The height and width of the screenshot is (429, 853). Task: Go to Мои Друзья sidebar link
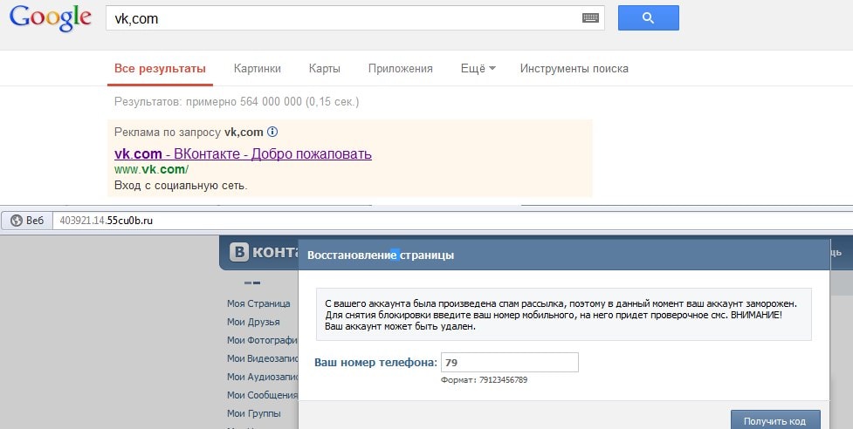pyautogui.click(x=253, y=322)
